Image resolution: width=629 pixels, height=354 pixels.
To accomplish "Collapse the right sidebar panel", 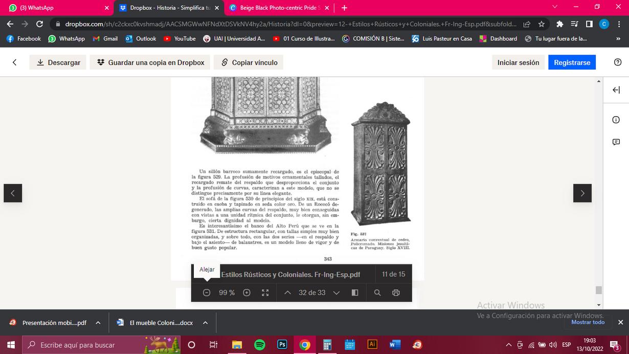I will click(x=616, y=90).
